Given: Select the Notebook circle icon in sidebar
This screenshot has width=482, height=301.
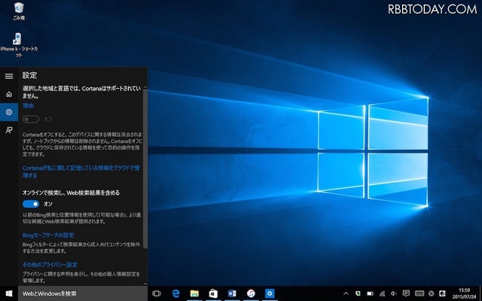Looking at the screenshot, I should click(x=9, y=112).
